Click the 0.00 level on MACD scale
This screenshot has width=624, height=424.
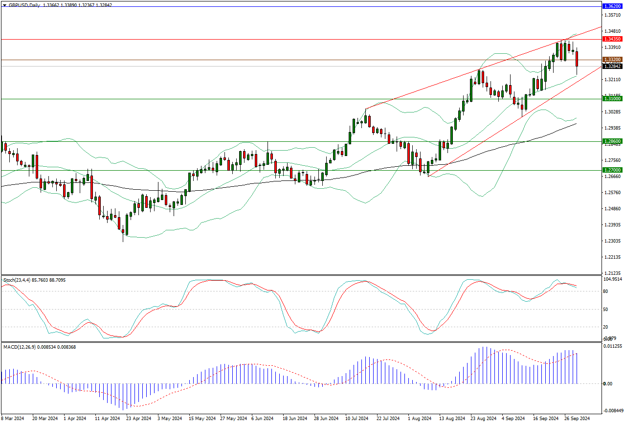(607, 383)
